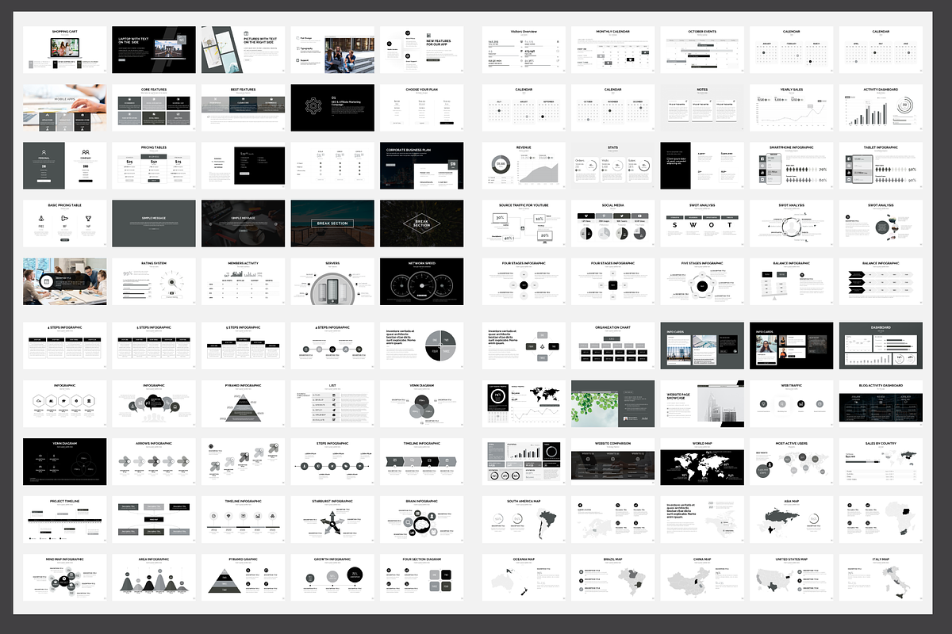
Task: Select the Basic Pricing Table slide
Action: click(65, 223)
